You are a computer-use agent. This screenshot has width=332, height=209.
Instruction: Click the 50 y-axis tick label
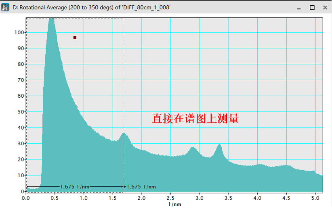20,112
